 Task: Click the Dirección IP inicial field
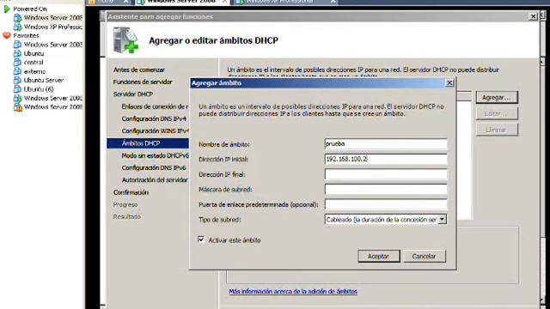click(386, 159)
